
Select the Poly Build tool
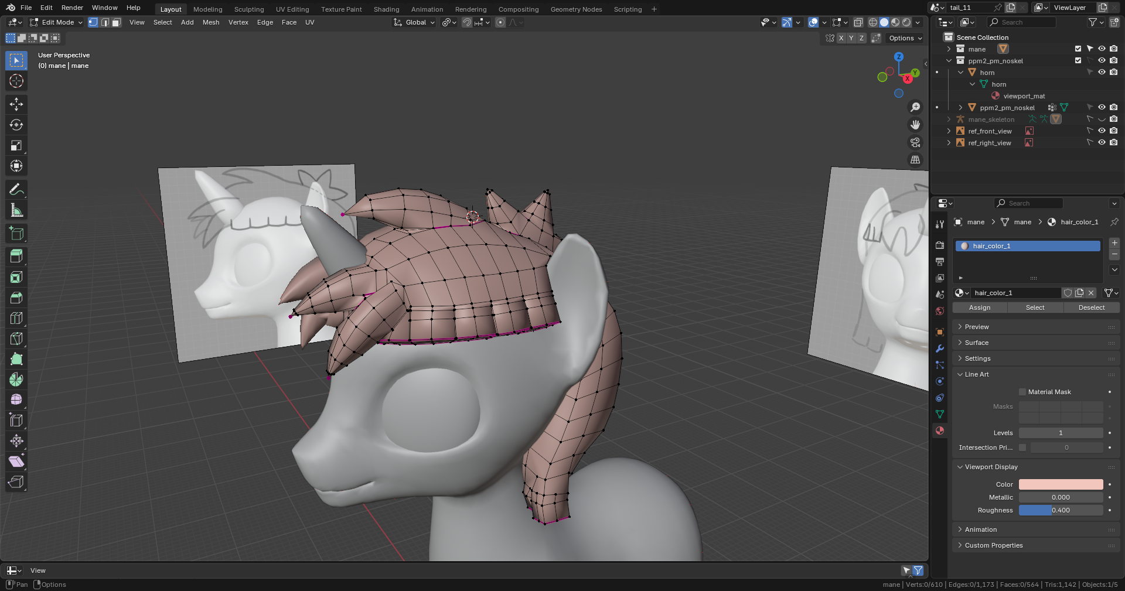[x=16, y=359]
